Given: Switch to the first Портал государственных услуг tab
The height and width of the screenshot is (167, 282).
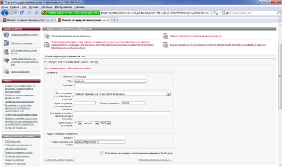Looking at the screenshot, I should 28,20.
